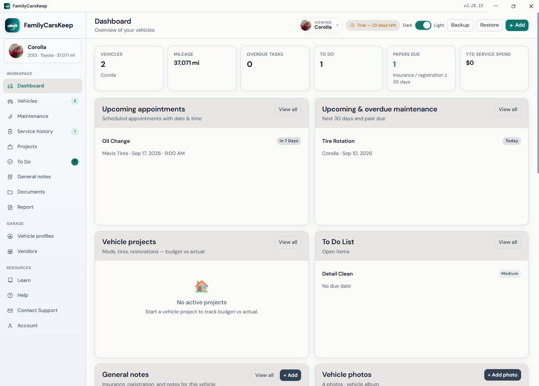The image size is (539, 386).
Task: Open the Viewing Corolla vehicle dropdown
Action: click(320, 25)
